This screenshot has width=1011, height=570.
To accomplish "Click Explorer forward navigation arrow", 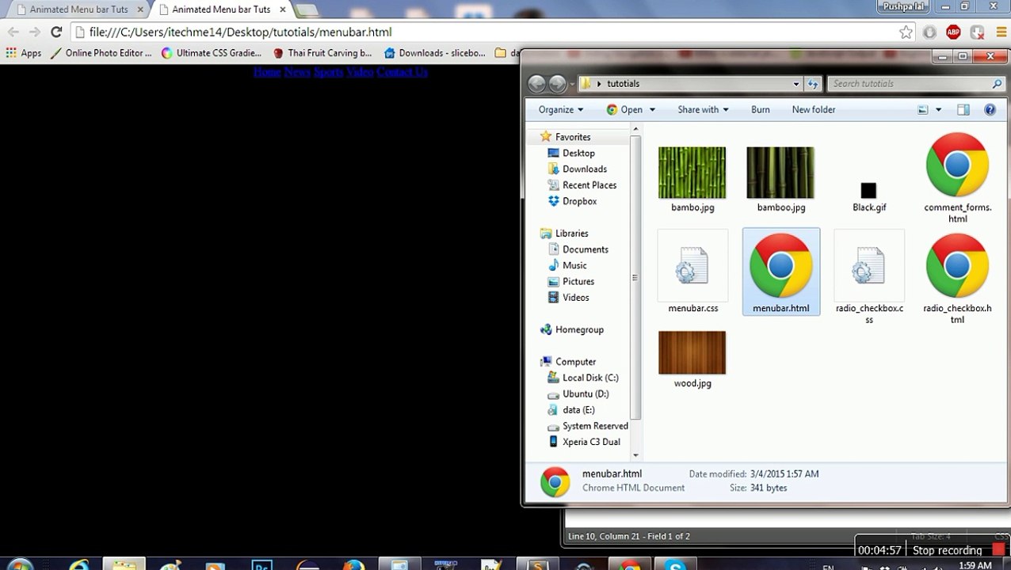I will [x=558, y=84].
